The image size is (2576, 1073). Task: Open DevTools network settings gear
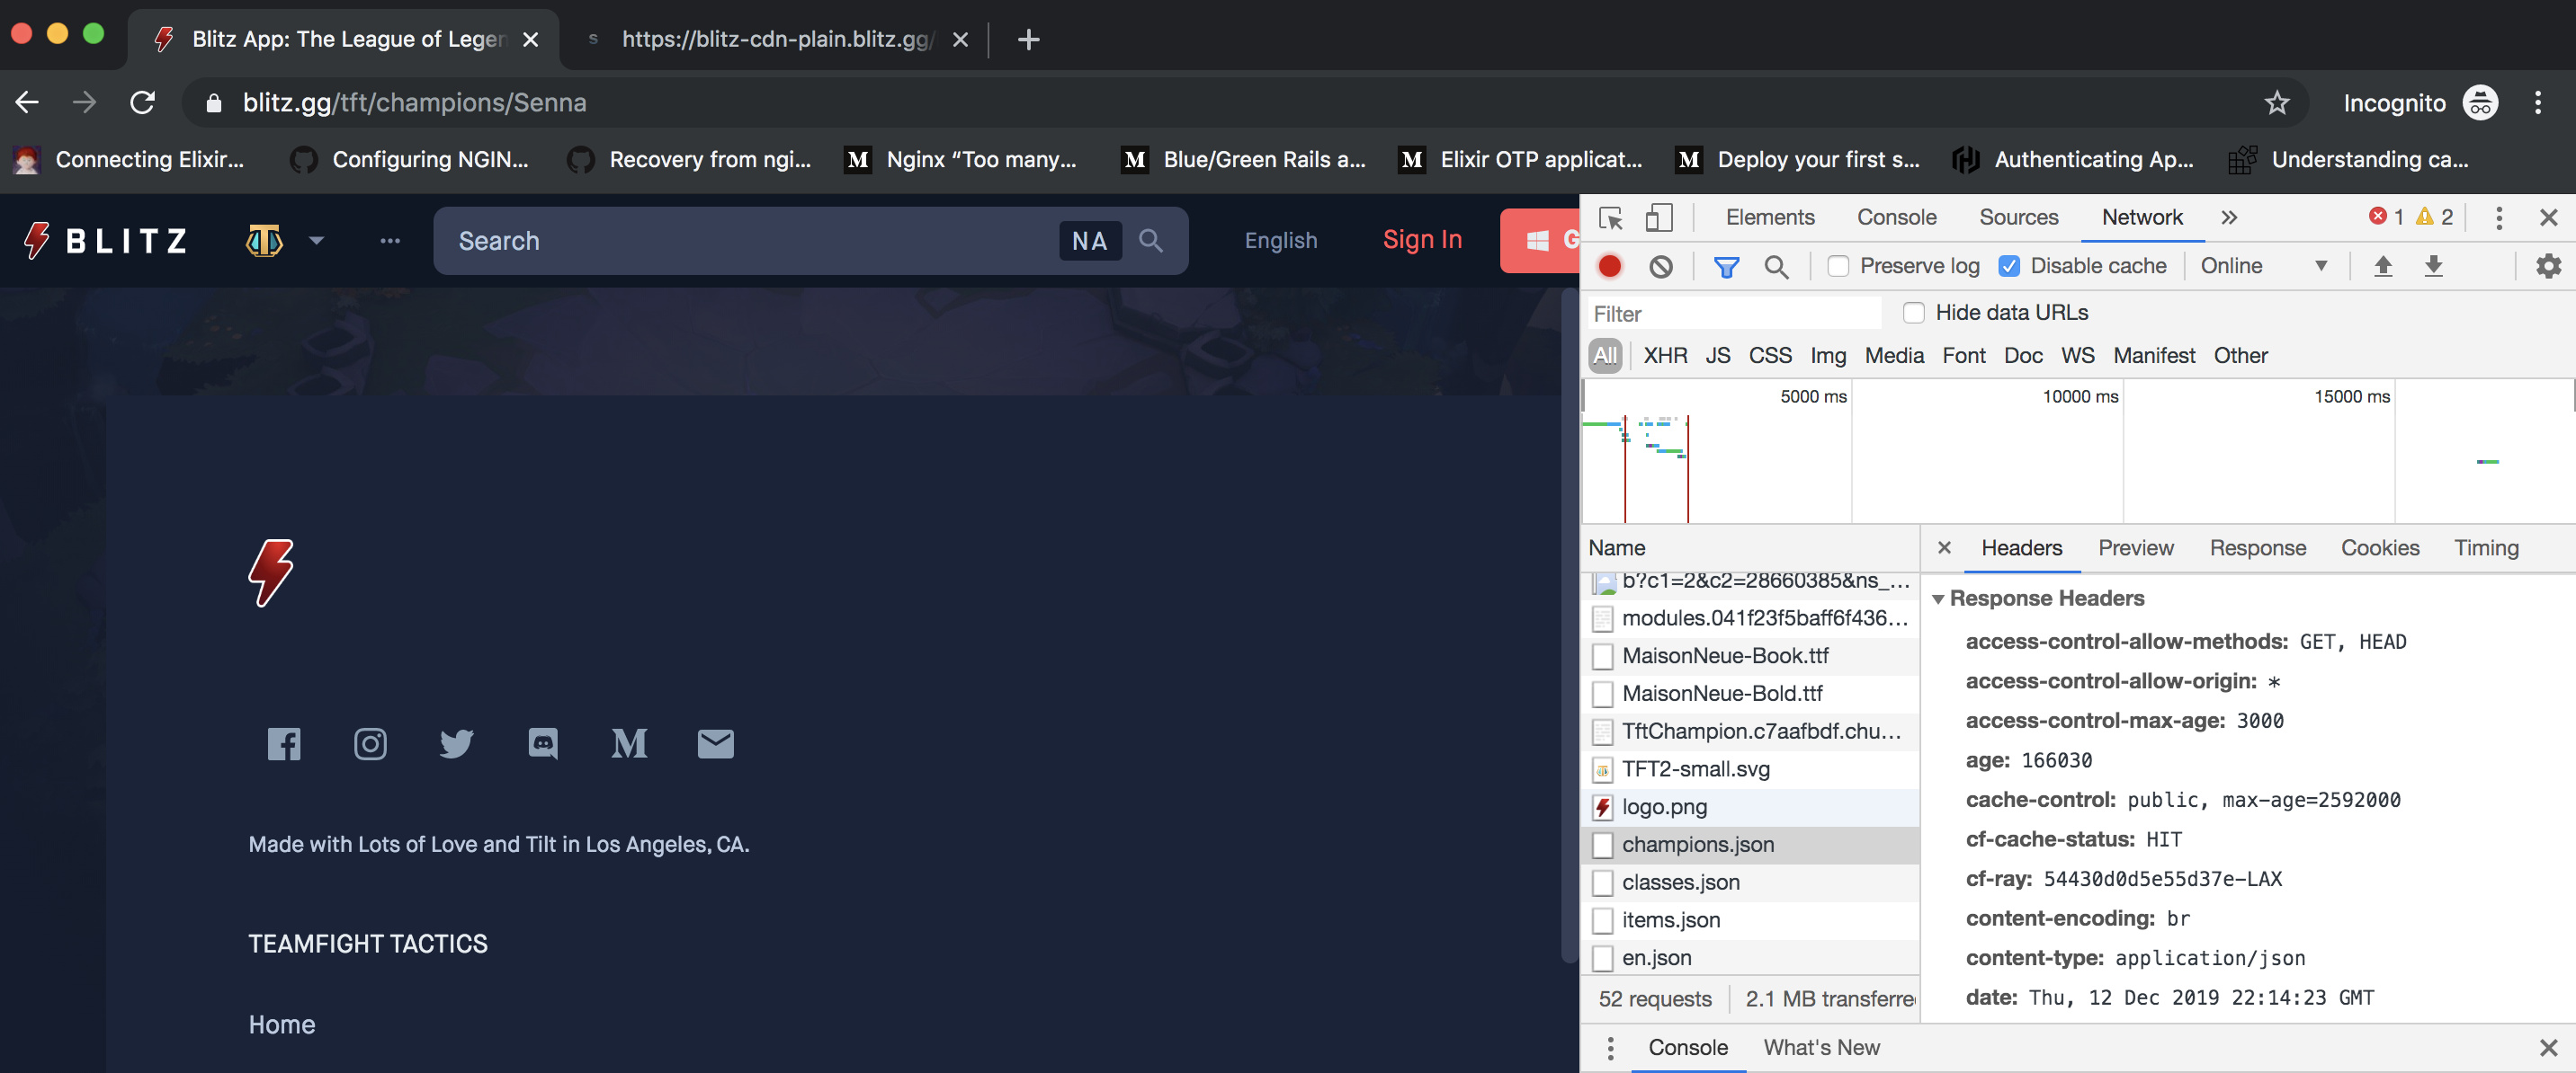(x=2548, y=266)
